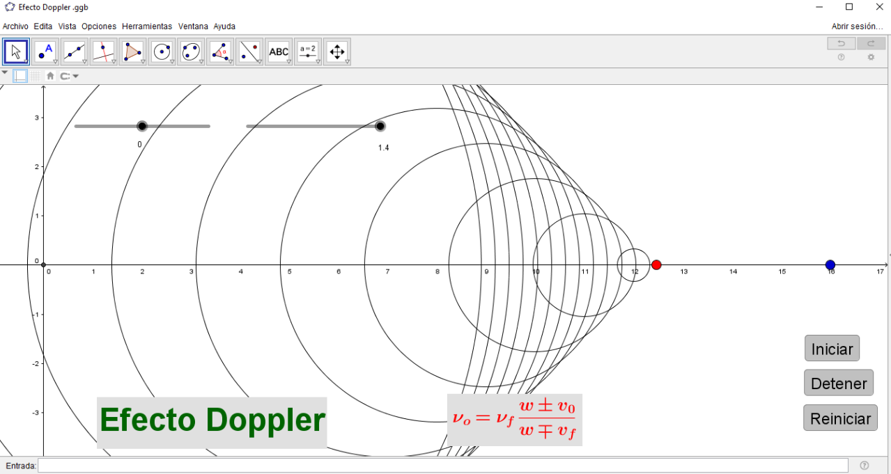Open the Edita menu
The width and height of the screenshot is (891, 474).
point(43,26)
